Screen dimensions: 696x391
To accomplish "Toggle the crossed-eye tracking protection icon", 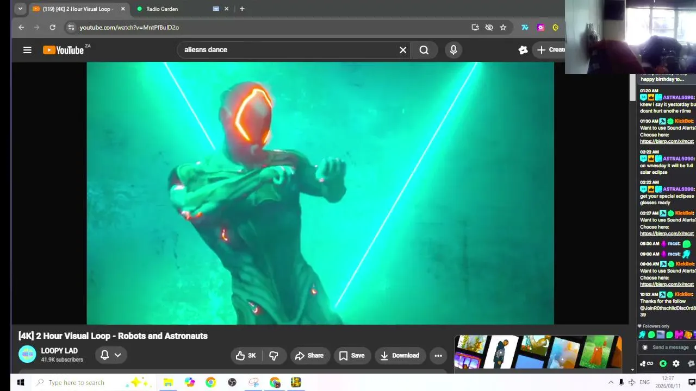I will (x=489, y=27).
